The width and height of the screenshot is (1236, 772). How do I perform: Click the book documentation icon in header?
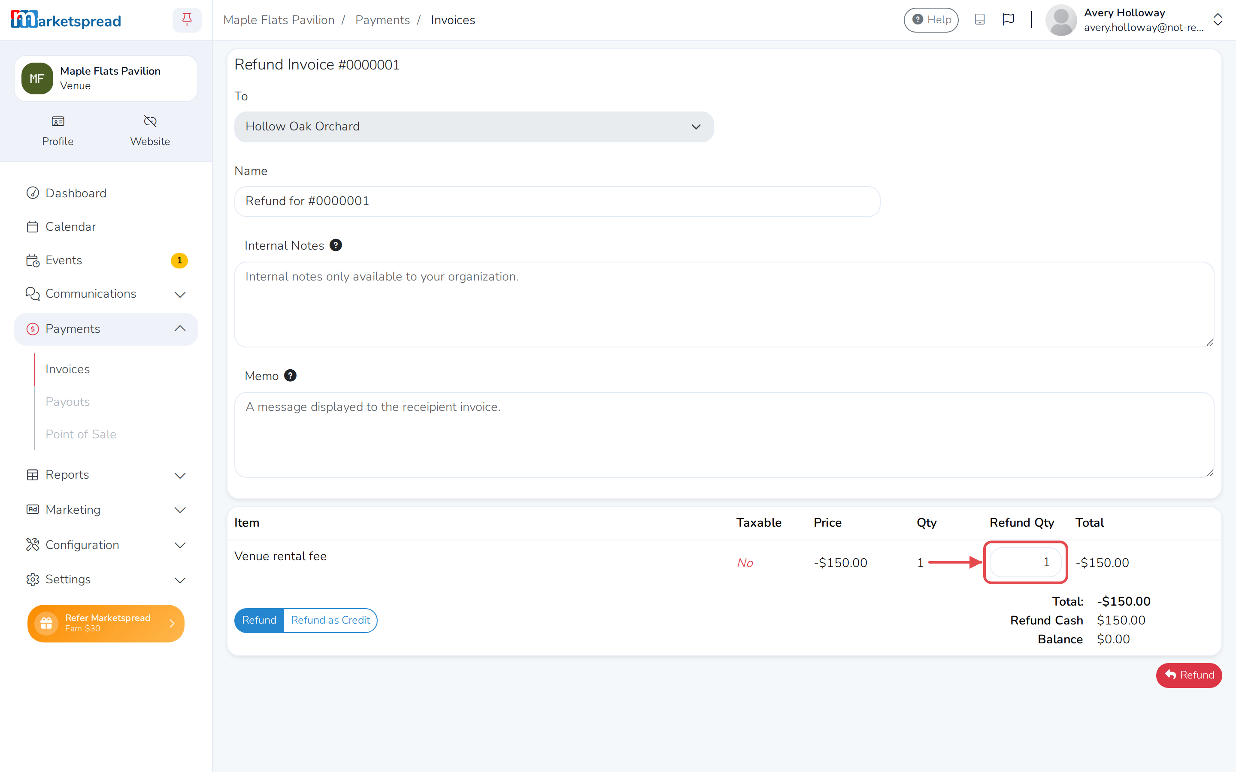click(x=979, y=20)
